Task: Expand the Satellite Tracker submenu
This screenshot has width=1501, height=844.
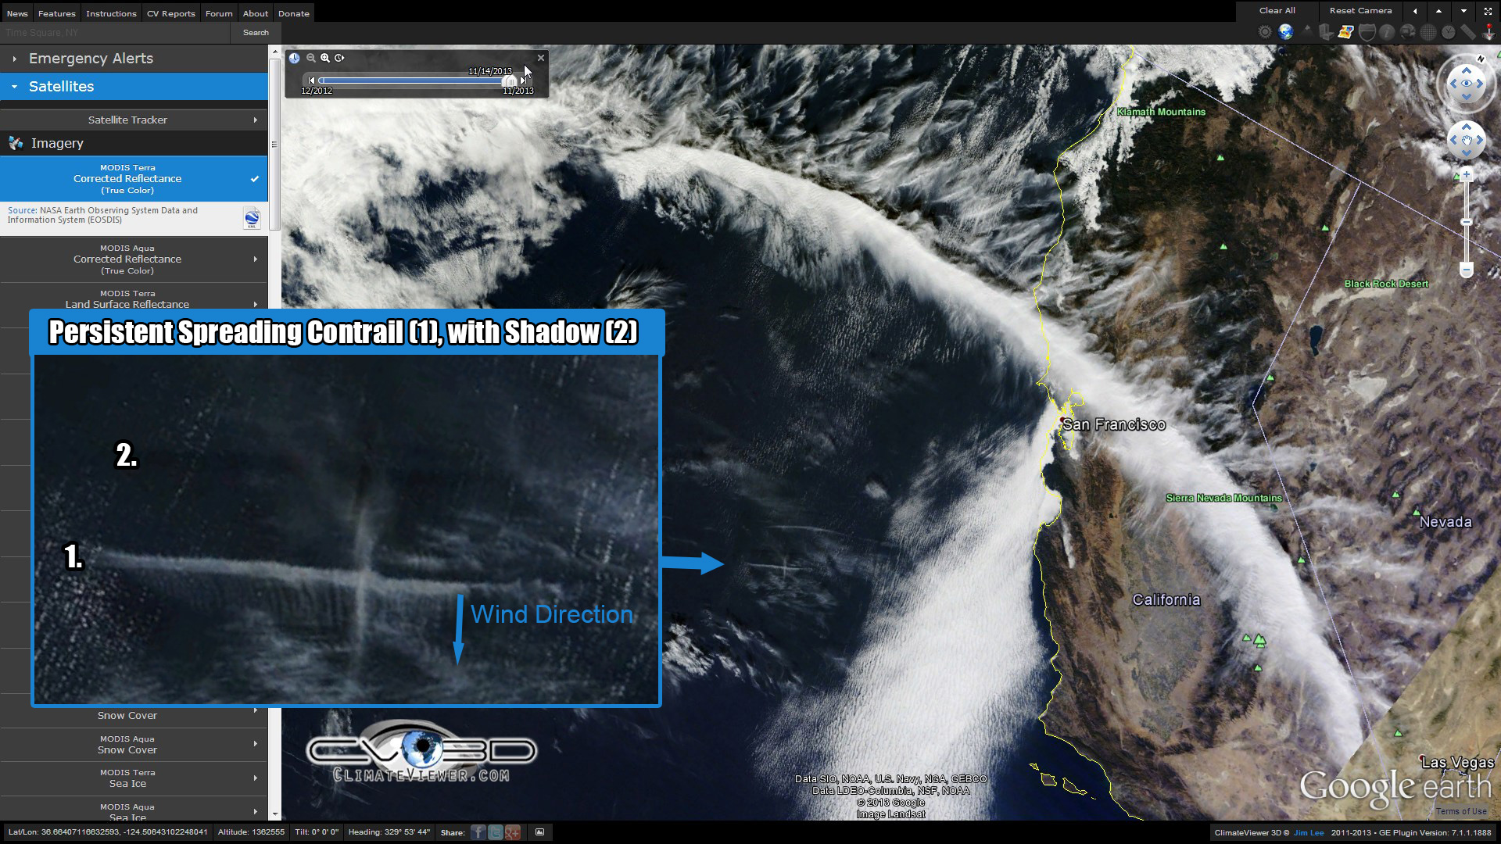Action: [x=255, y=120]
